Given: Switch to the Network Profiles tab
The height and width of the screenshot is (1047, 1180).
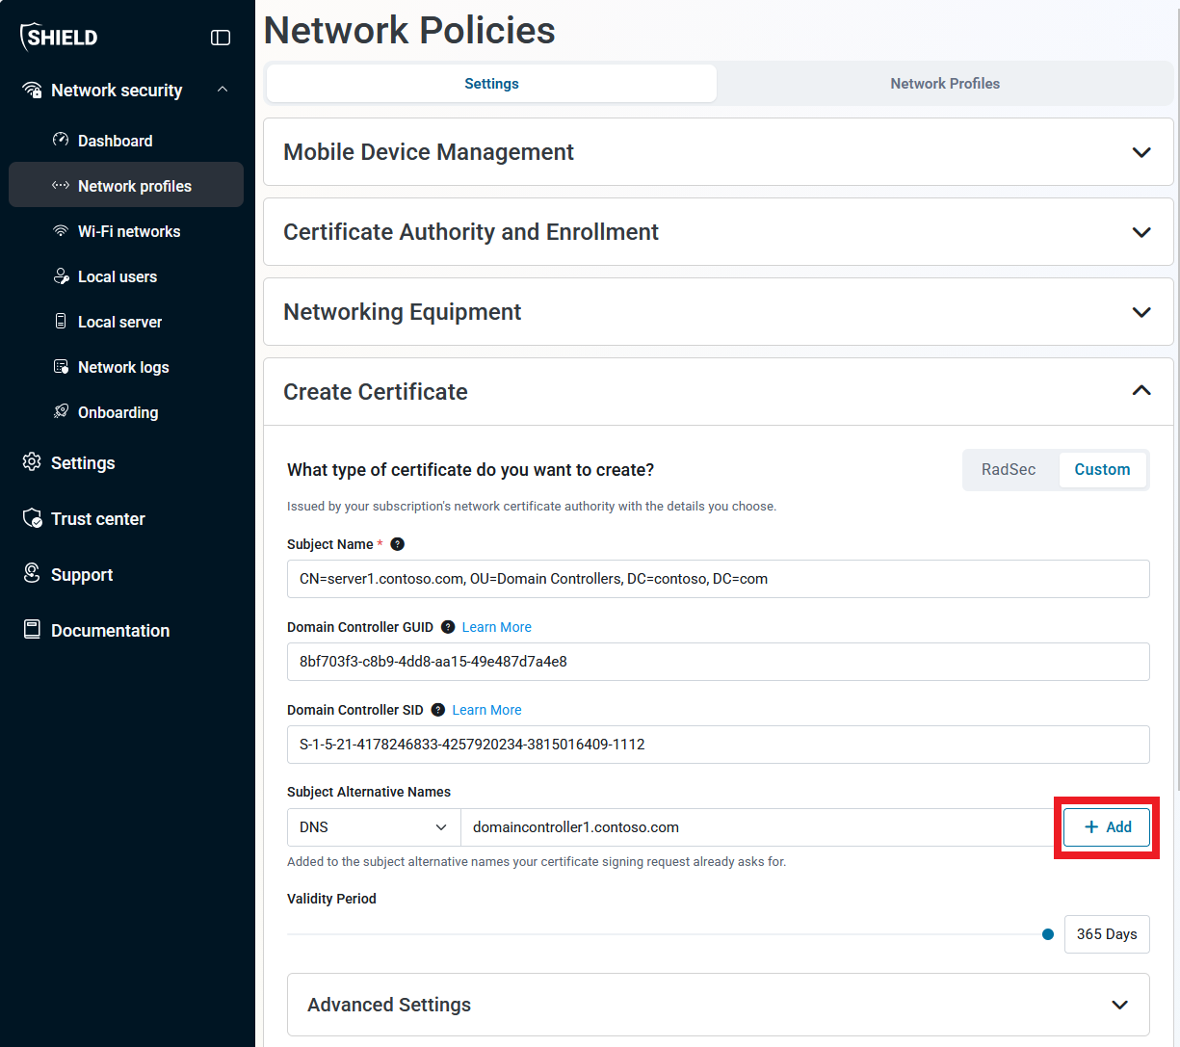Looking at the screenshot, I should click(x=945, y=83).
